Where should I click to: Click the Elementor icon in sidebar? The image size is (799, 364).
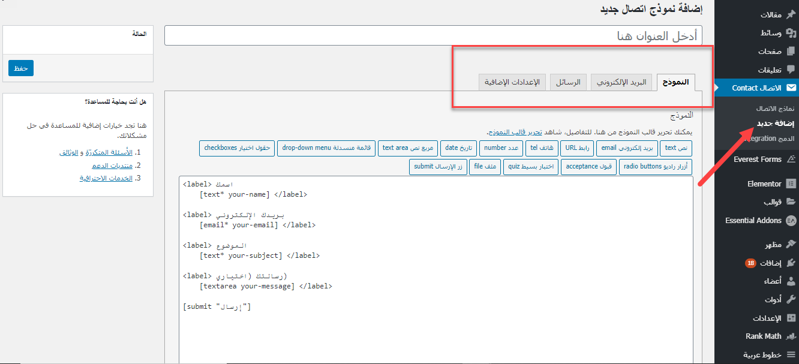[791, 183]
